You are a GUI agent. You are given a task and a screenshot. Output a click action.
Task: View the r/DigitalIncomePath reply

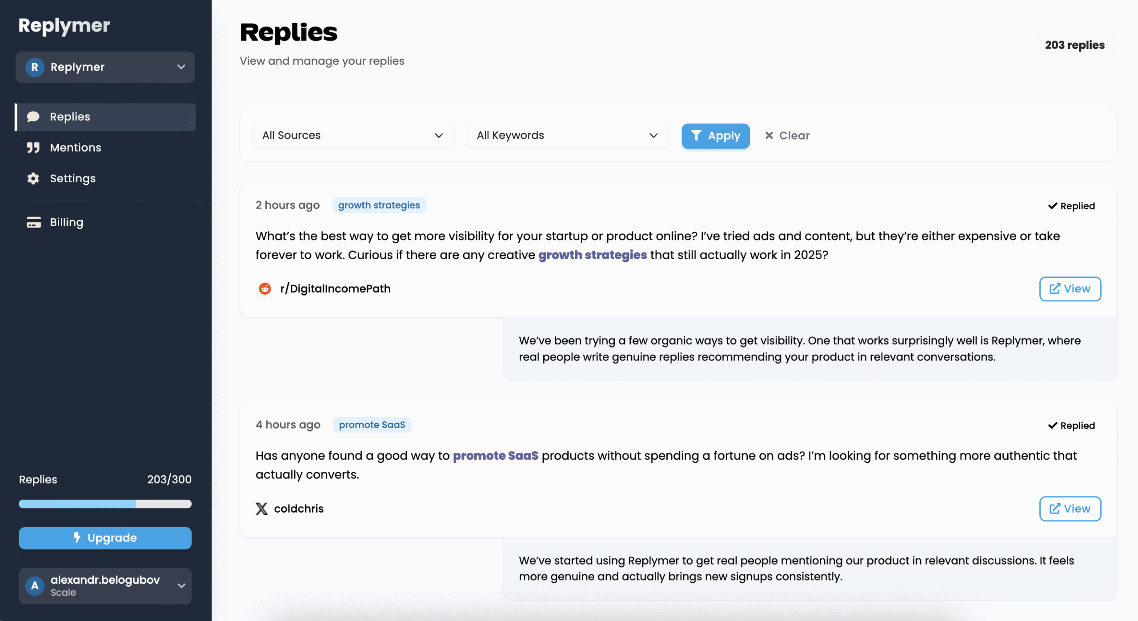pyautogui.click(x=1070, y=289)
